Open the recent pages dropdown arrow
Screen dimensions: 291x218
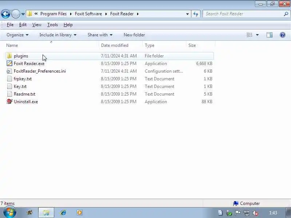pos(23,14)
